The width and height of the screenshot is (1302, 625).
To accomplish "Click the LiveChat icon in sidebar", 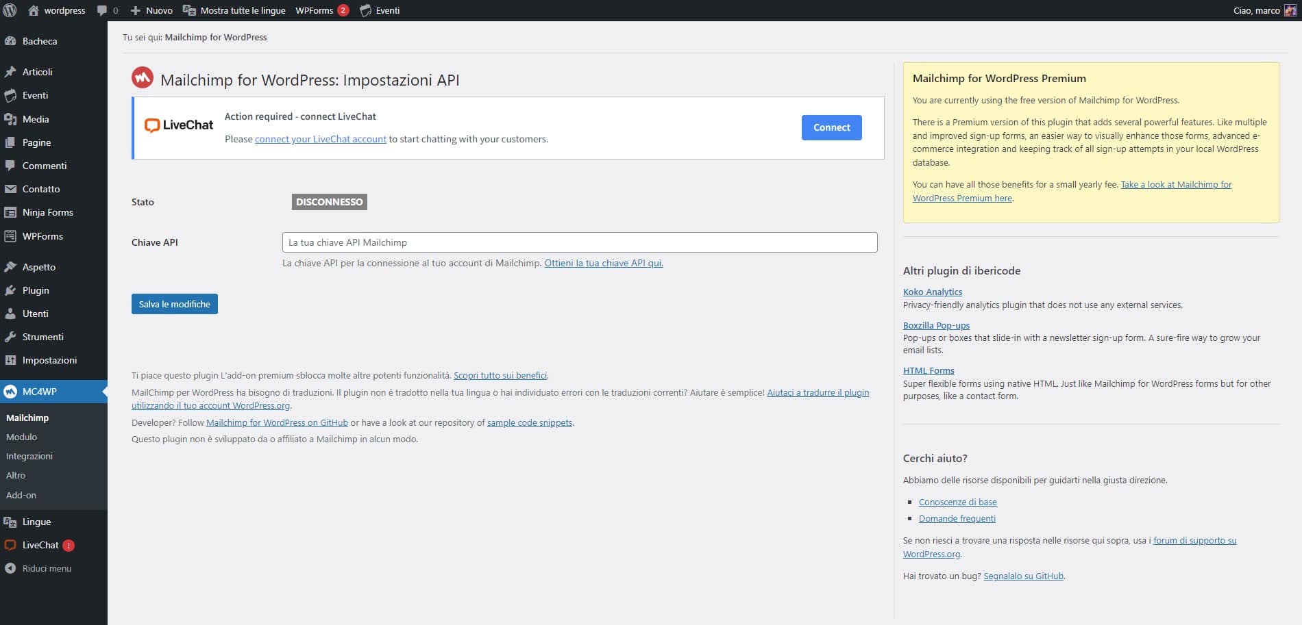I will pyautogui.click(x=10, y=545).
